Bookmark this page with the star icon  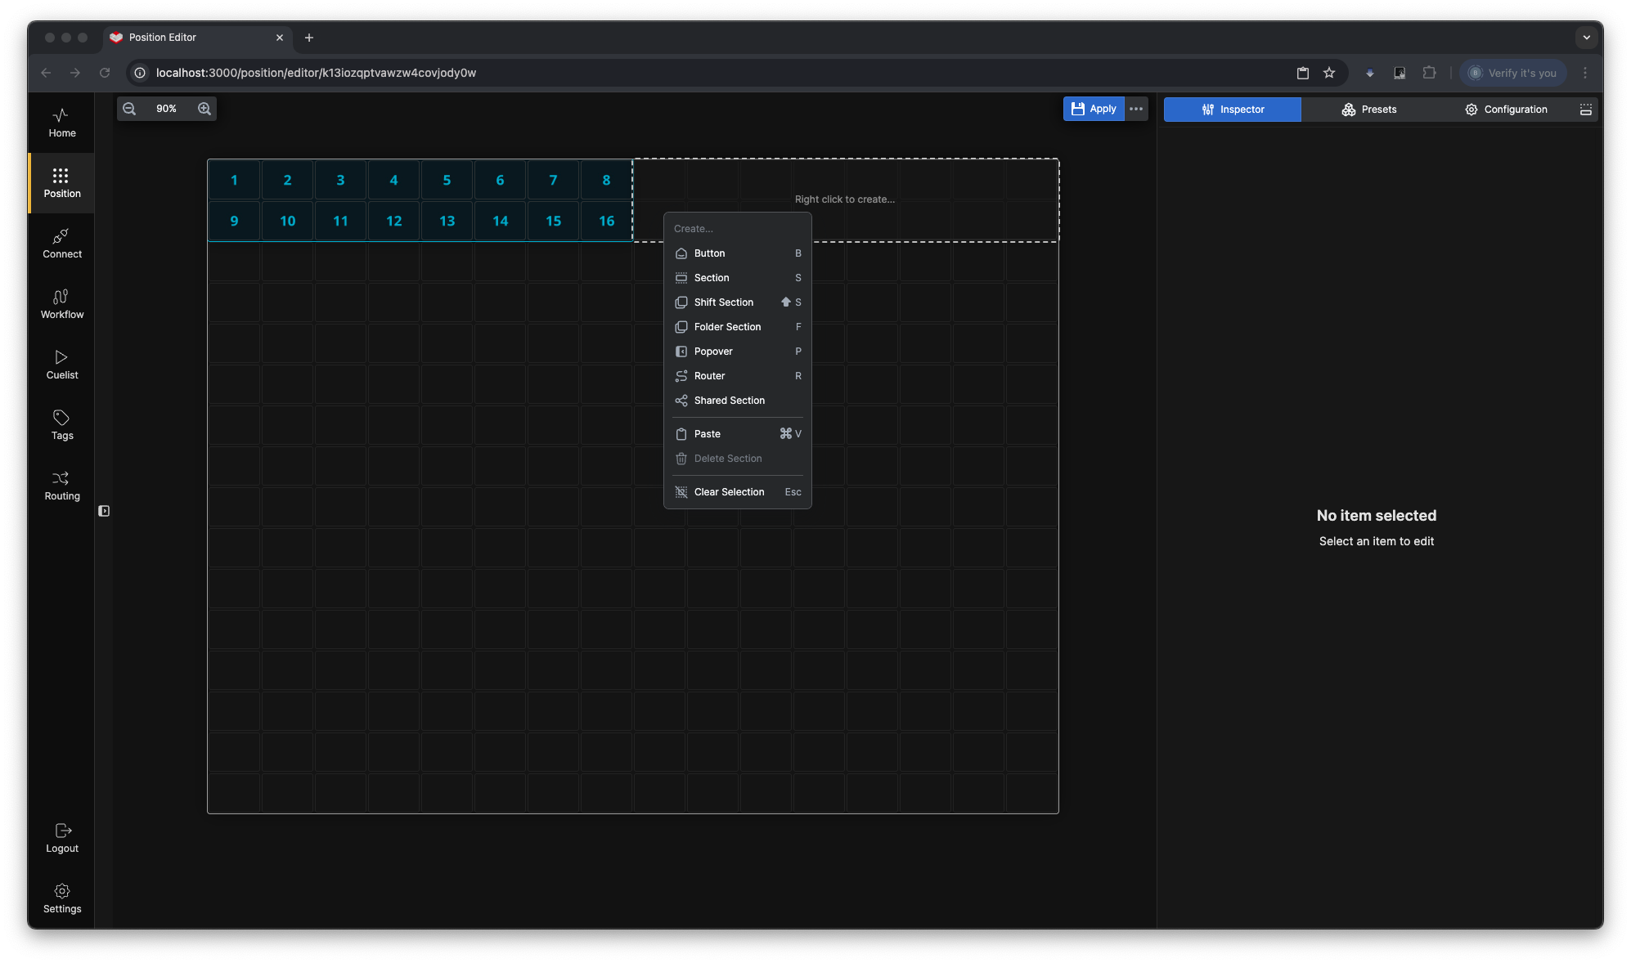coord(1329,73)
